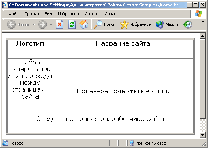This screenshot has height=148, width=208.
Task: Open the History clock icon
Action: point(188,24)
